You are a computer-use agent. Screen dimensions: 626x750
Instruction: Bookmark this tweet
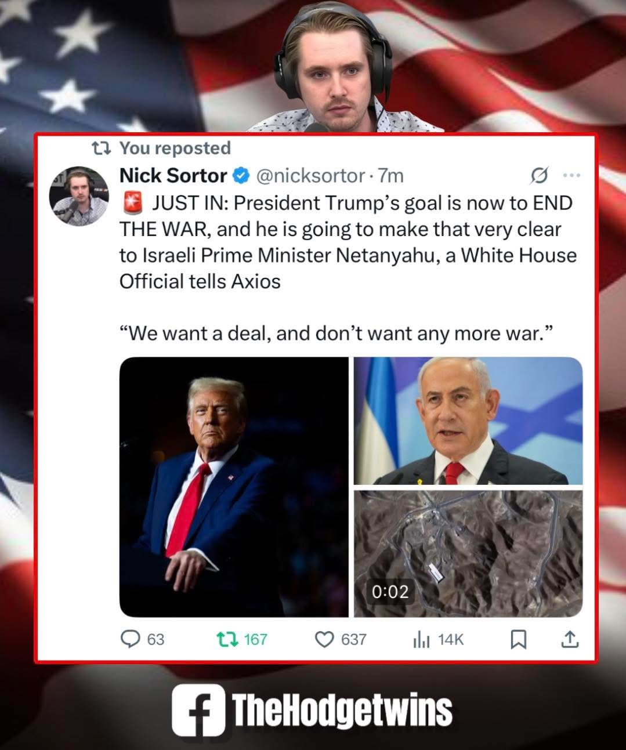pos(518,639)
